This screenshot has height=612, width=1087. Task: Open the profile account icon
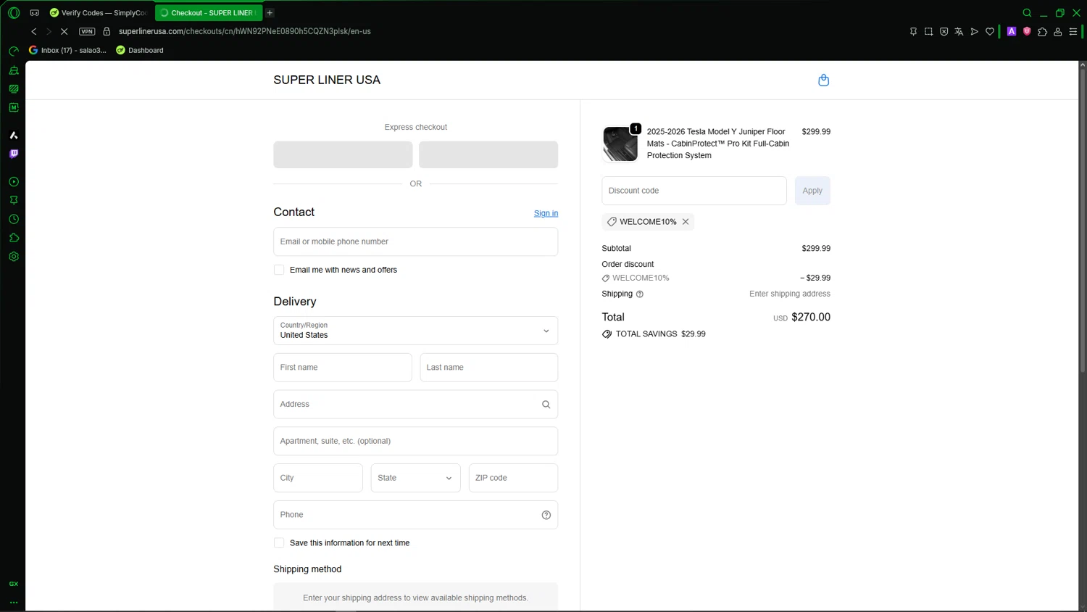pyautogui.click(x=1058, y=31)
